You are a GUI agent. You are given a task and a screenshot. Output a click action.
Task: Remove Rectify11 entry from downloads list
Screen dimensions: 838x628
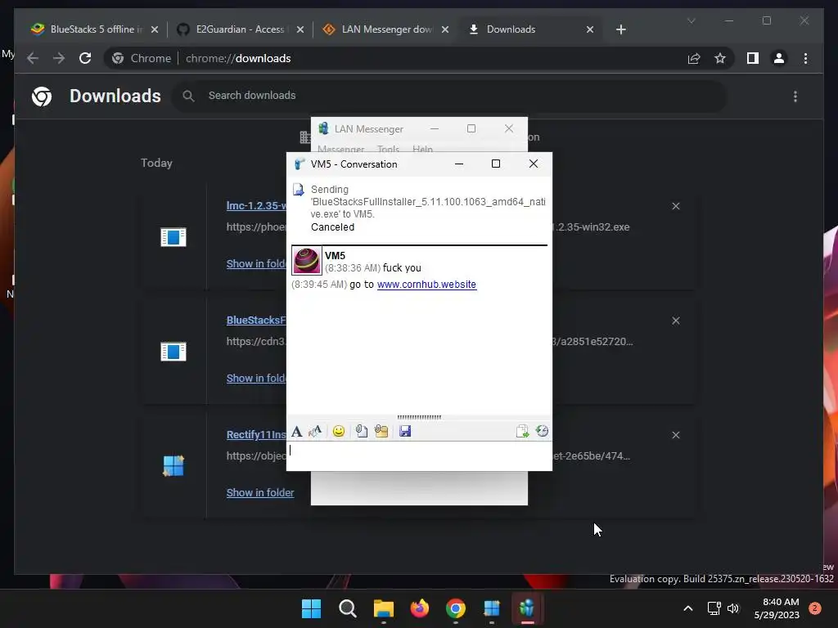[675, 435]
